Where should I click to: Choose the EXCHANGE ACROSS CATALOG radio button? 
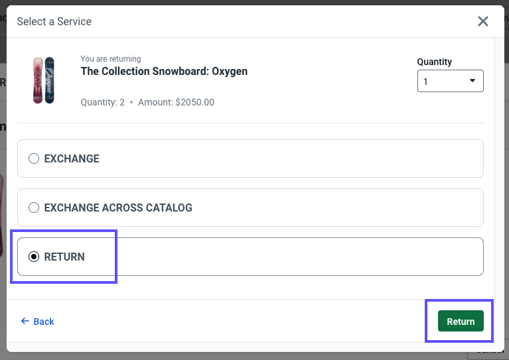(x=34, y=208)
